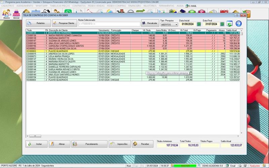Screen dimensions: 269x168
Task: Click the grid's horizontal scrollbar right arrow
Action: (238, 136)
